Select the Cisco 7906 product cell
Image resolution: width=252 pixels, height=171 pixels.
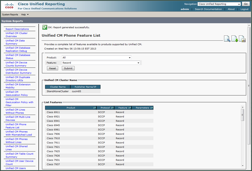point(71,134)
